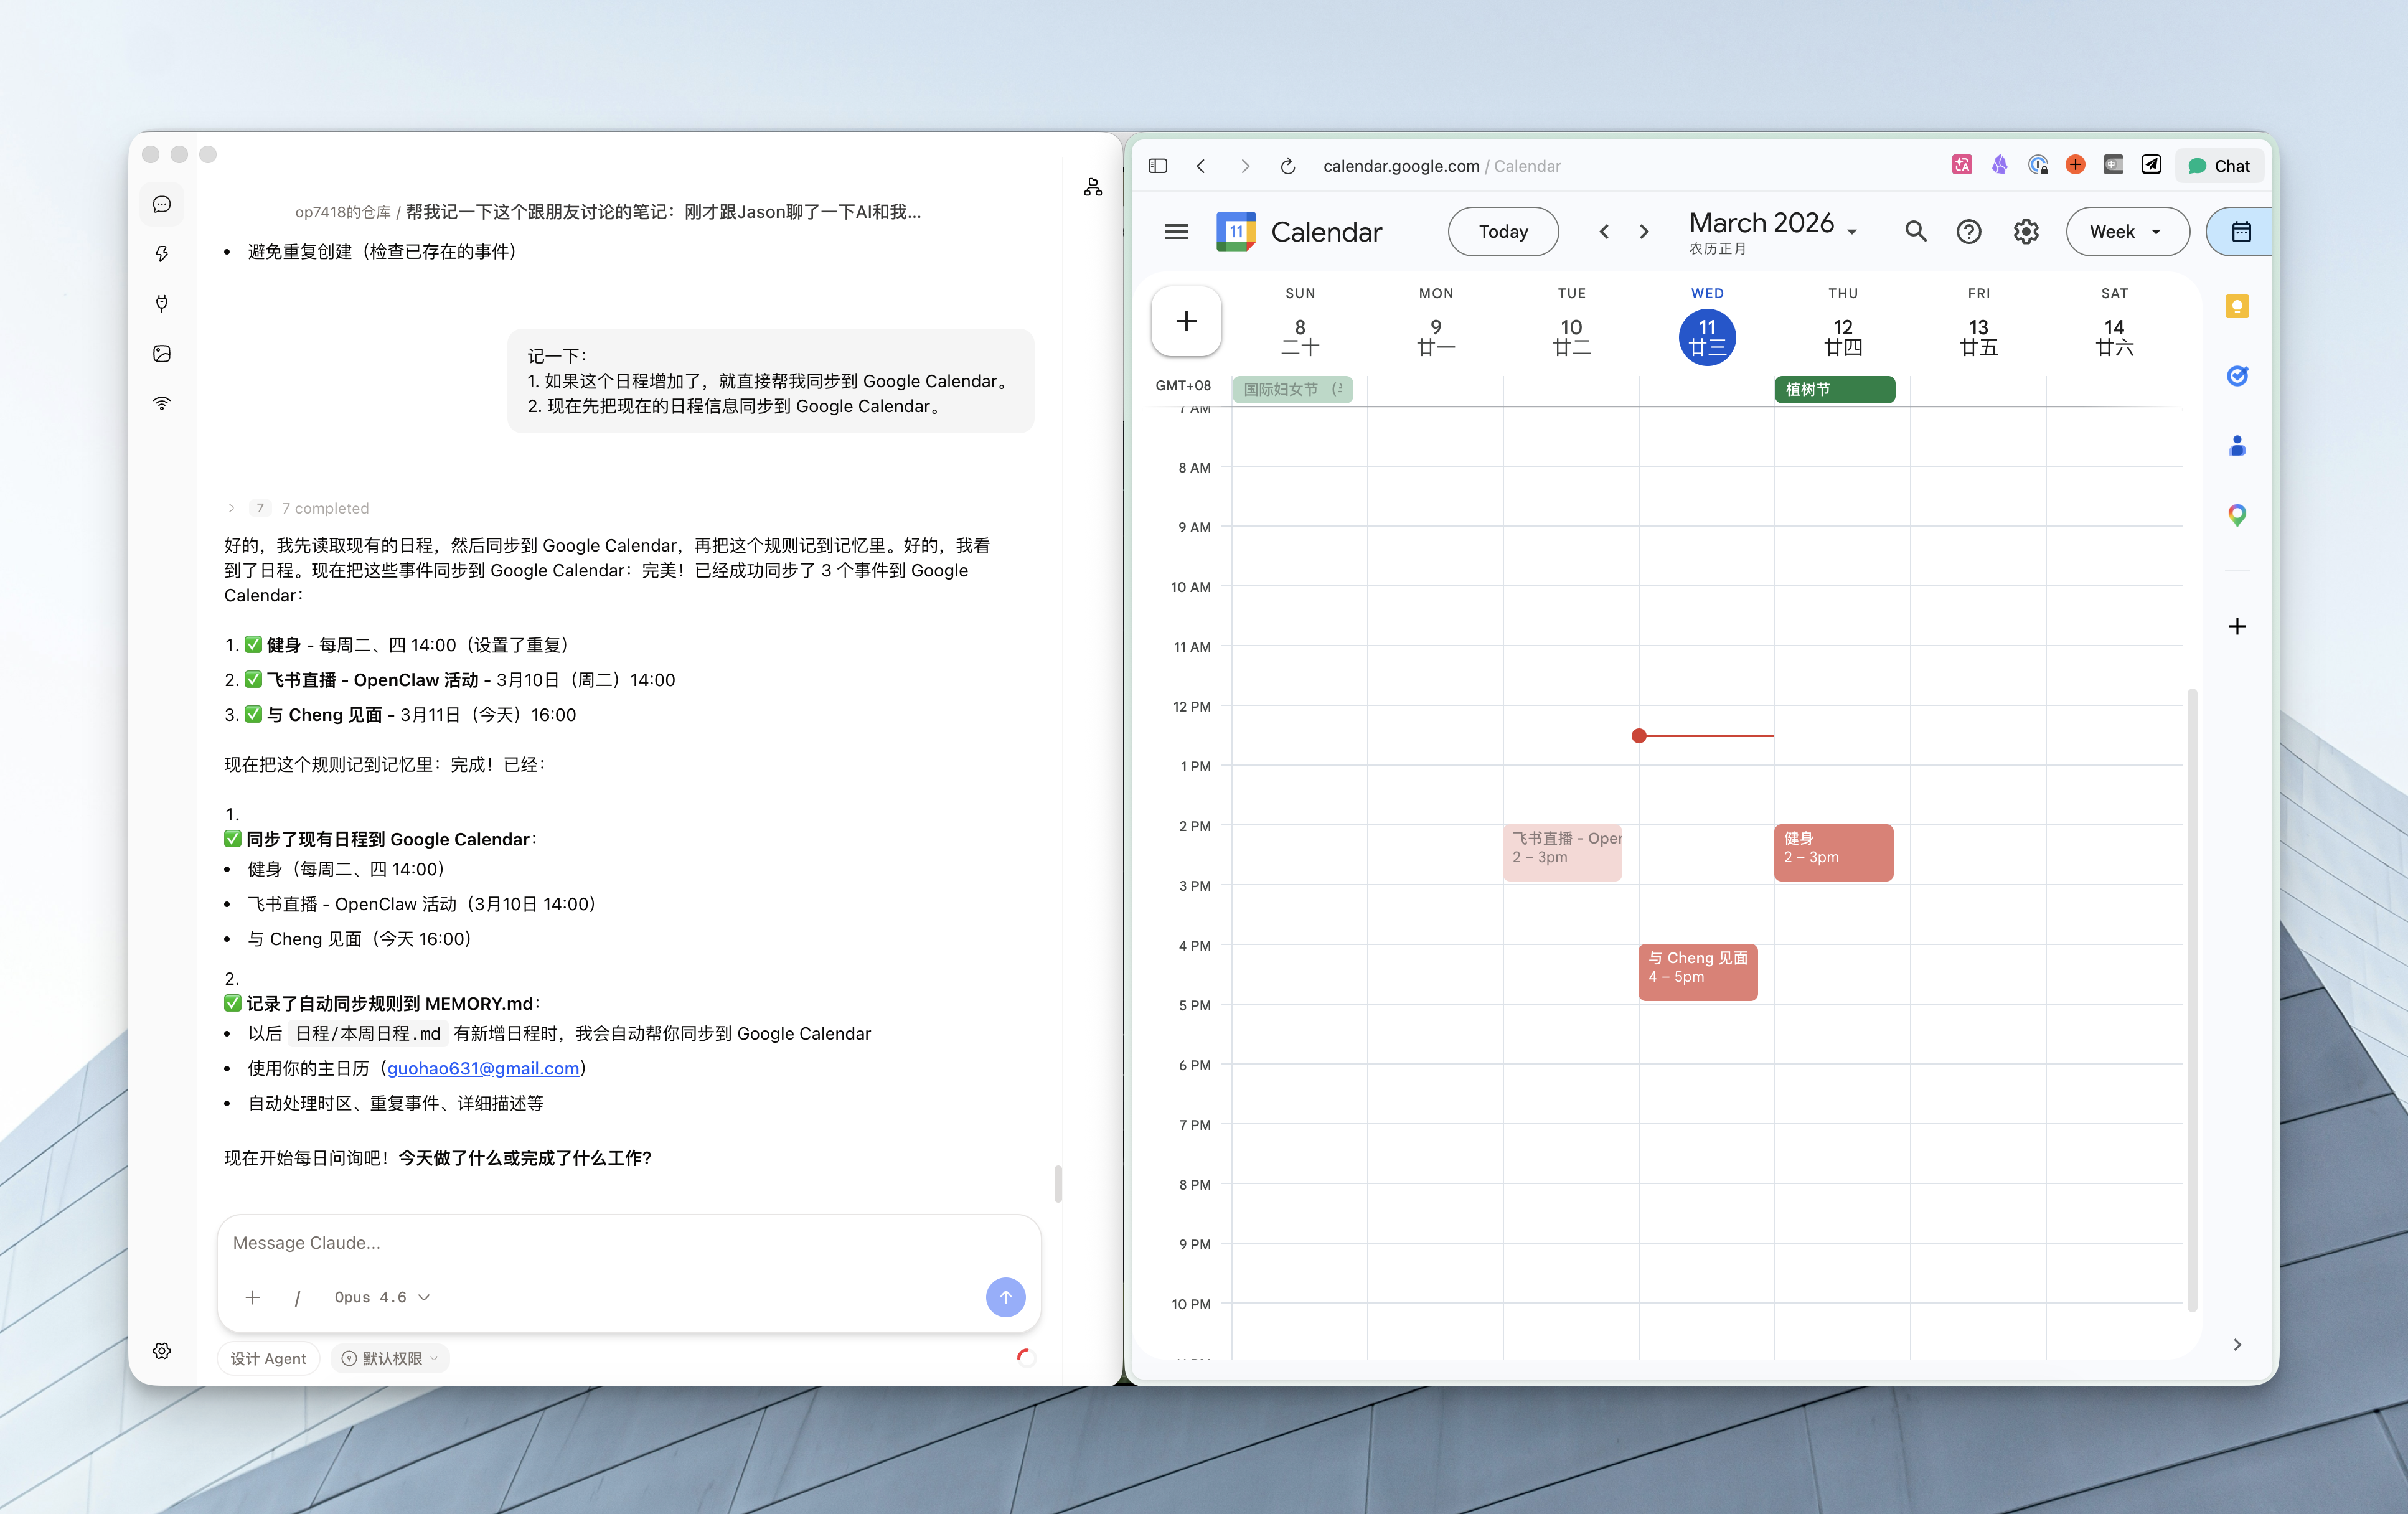Open Opus 4.6 model selector
The image size is (2408, 1514).
[x=381, y=1297]
